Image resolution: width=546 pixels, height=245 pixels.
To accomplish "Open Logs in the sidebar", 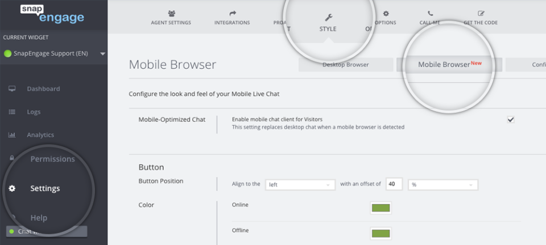I will [34, 112].
